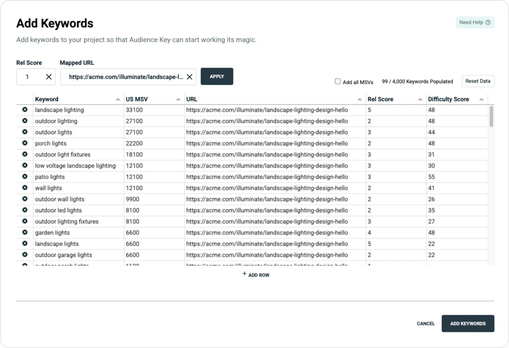The height and width of the screenshot is (348, 509).
Task: Apply the mapped URL to keywords
Action: (x=217, y=77)
